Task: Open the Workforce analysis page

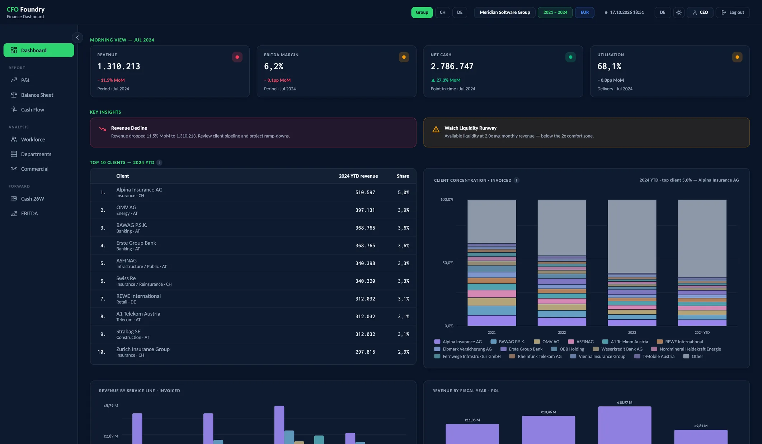Action: [39, 139]
